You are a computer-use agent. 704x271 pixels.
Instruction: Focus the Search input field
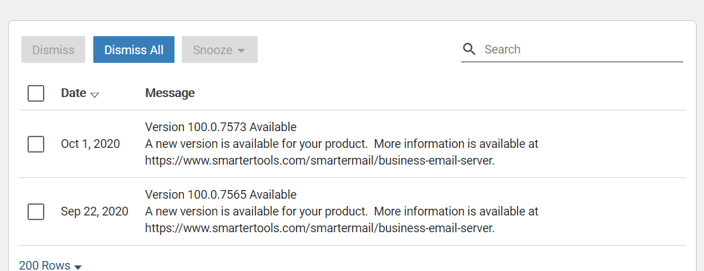click(581, 50)
